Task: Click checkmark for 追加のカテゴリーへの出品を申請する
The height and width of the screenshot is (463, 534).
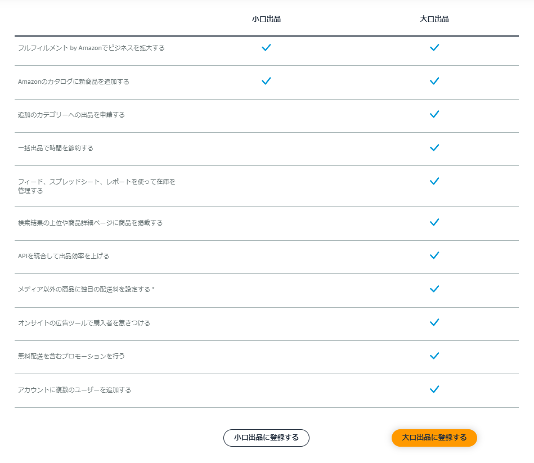Action: 434,114
